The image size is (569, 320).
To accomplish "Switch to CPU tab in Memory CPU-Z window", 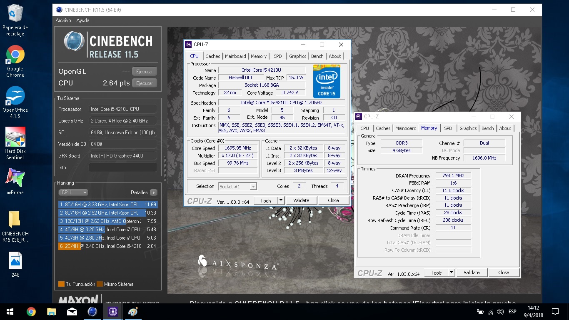I will point(365,128).
